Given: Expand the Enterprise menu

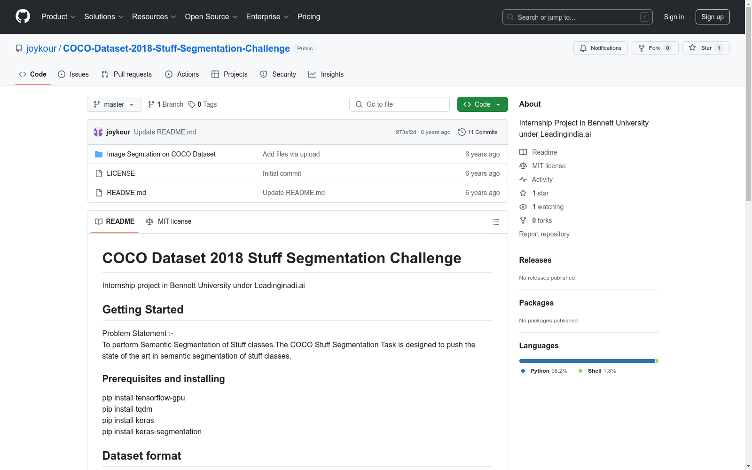Looking at the screenshot, I should tap(267, 16).
